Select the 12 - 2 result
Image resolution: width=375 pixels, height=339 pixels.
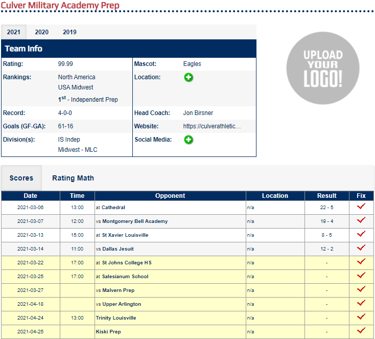[x=326, y=248]
